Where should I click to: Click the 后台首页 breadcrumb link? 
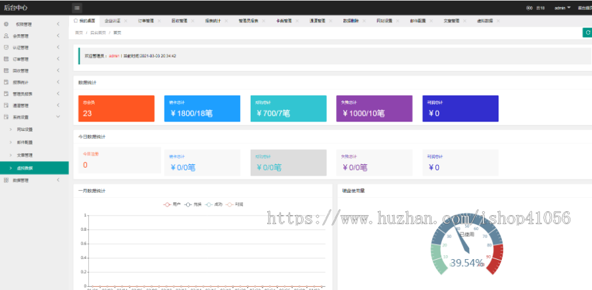tap(97, 32)
